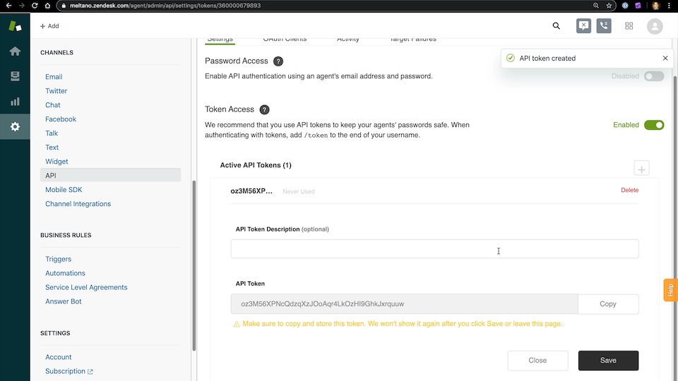The height and width of the screenshot is (381, 678).
Task: Copy the API token
Action: coord(608,304)
